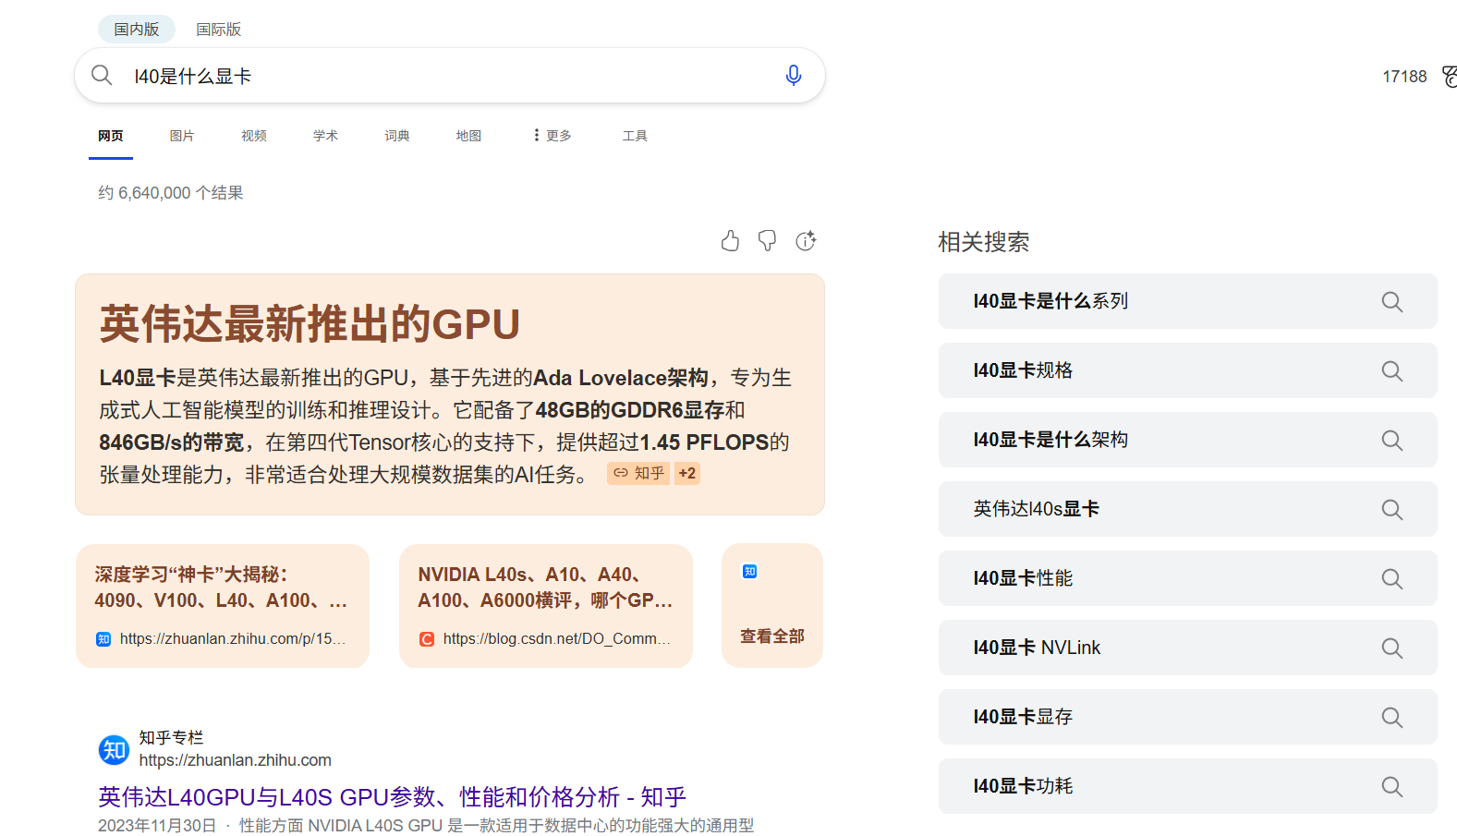The width and height of the screenshot is (1457, 836).
Task: Expand the 更多 menu
Action: pyautogui.click(x=552, y=136)
